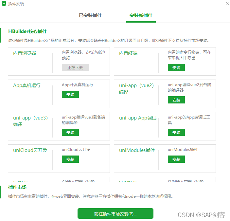Install the uniModules插件 plugin
230x221 pixels.
click(176, 159)
